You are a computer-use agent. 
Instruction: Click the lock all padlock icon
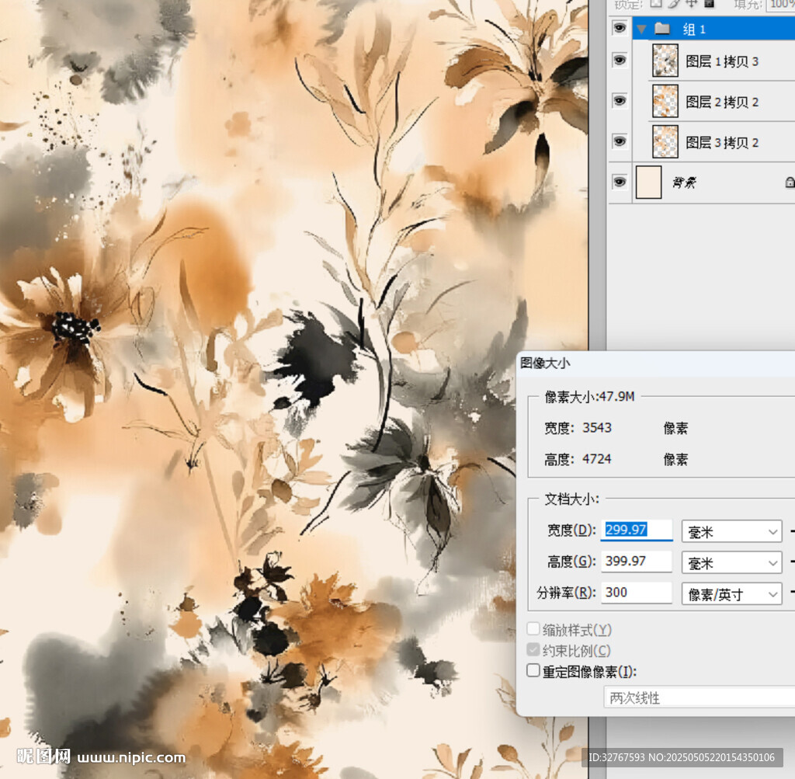pos(709,4)
